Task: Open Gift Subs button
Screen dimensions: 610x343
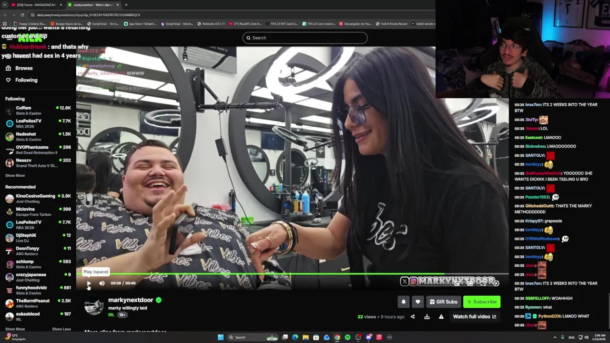Action: coord(443,302)
